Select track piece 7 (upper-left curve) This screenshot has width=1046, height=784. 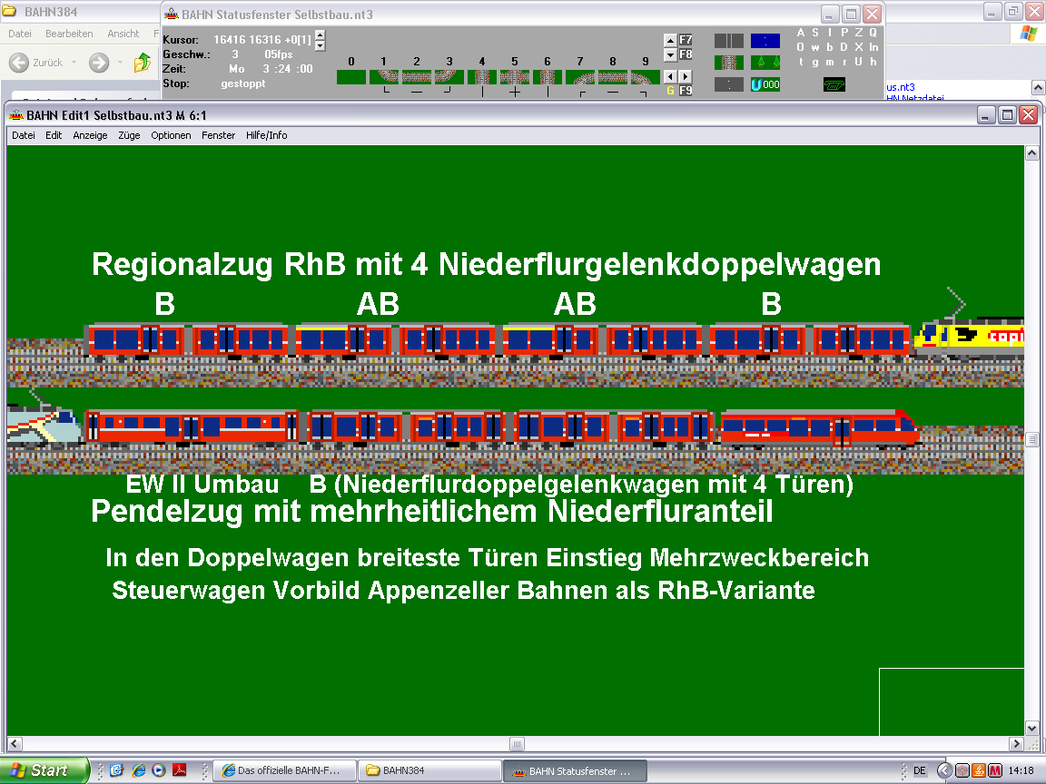coord(579,77)
